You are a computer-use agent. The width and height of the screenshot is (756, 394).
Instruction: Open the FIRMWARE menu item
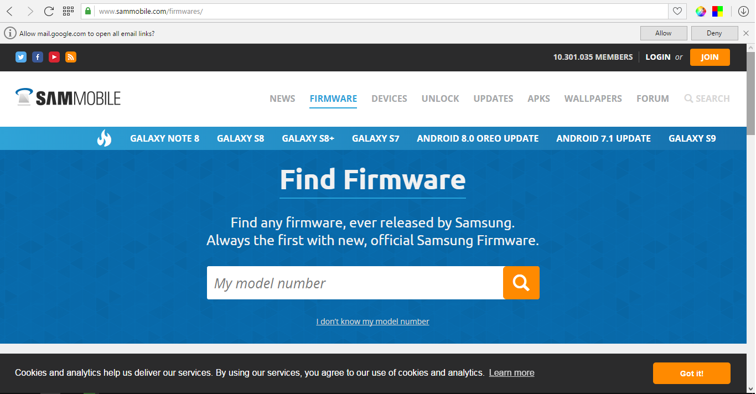pos(333,98)
